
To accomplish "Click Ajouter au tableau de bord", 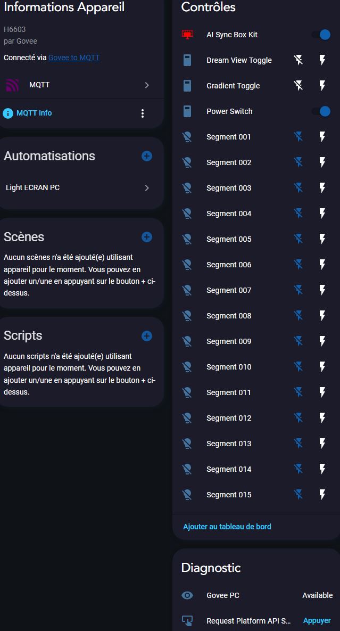I will click(x=227, y=527).
